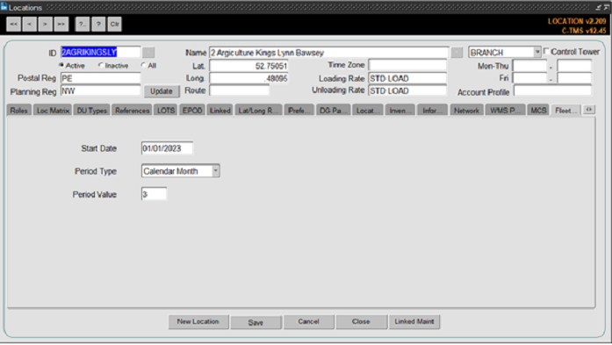Open Linked Maint button
Viewport: 612px width, 345px height.
point(414,321)
